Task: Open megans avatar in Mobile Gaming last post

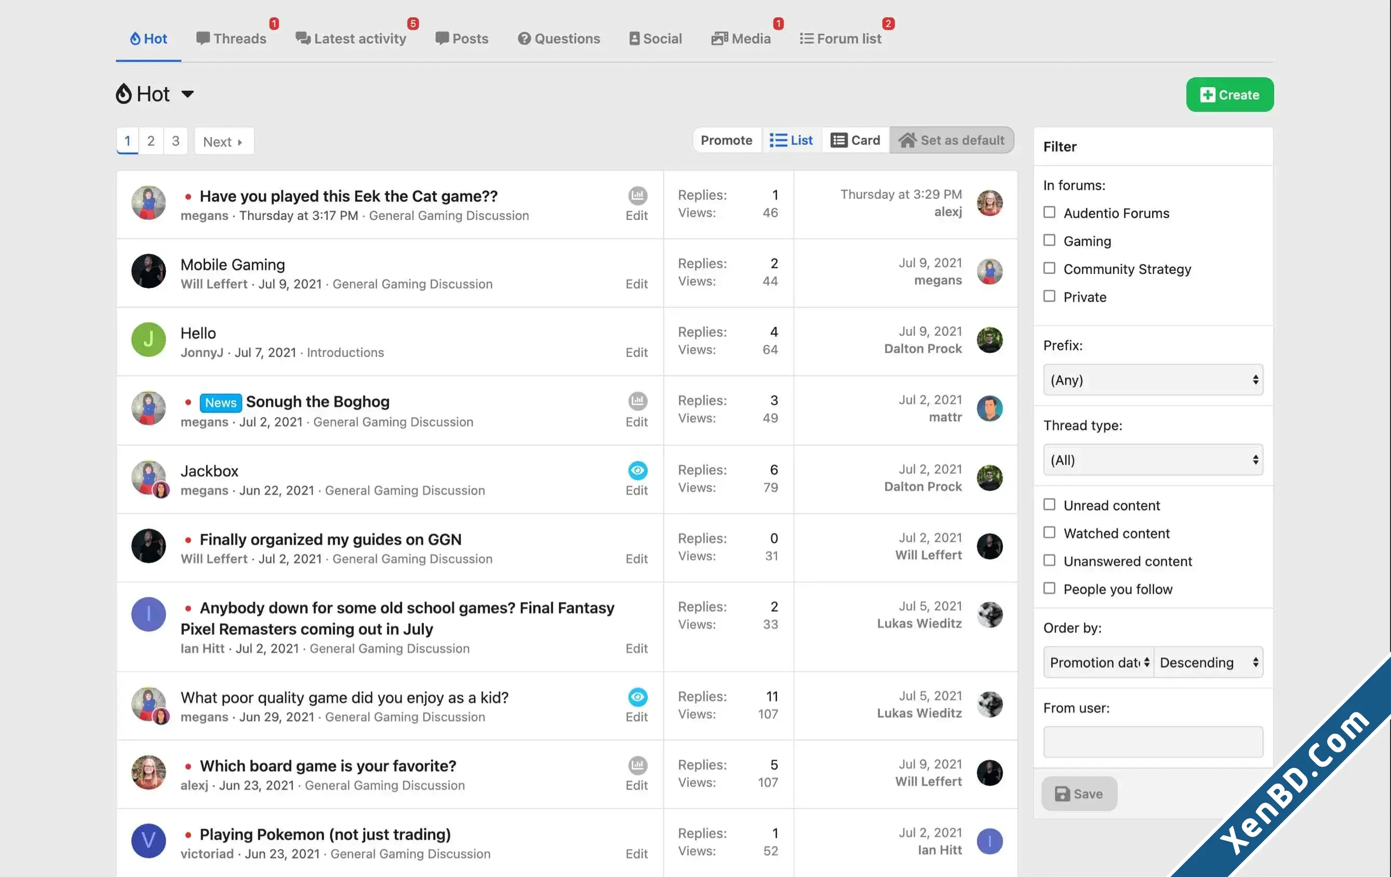Action: point(989,271)
